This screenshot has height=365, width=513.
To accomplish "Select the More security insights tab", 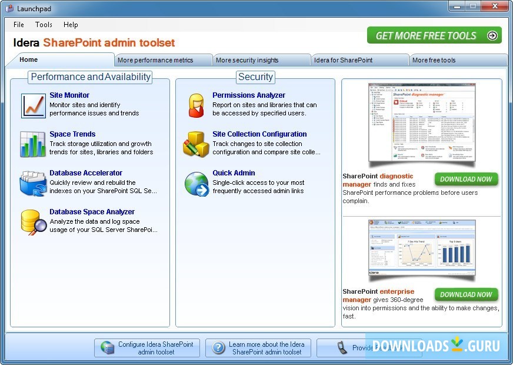I will pos(261,59).
